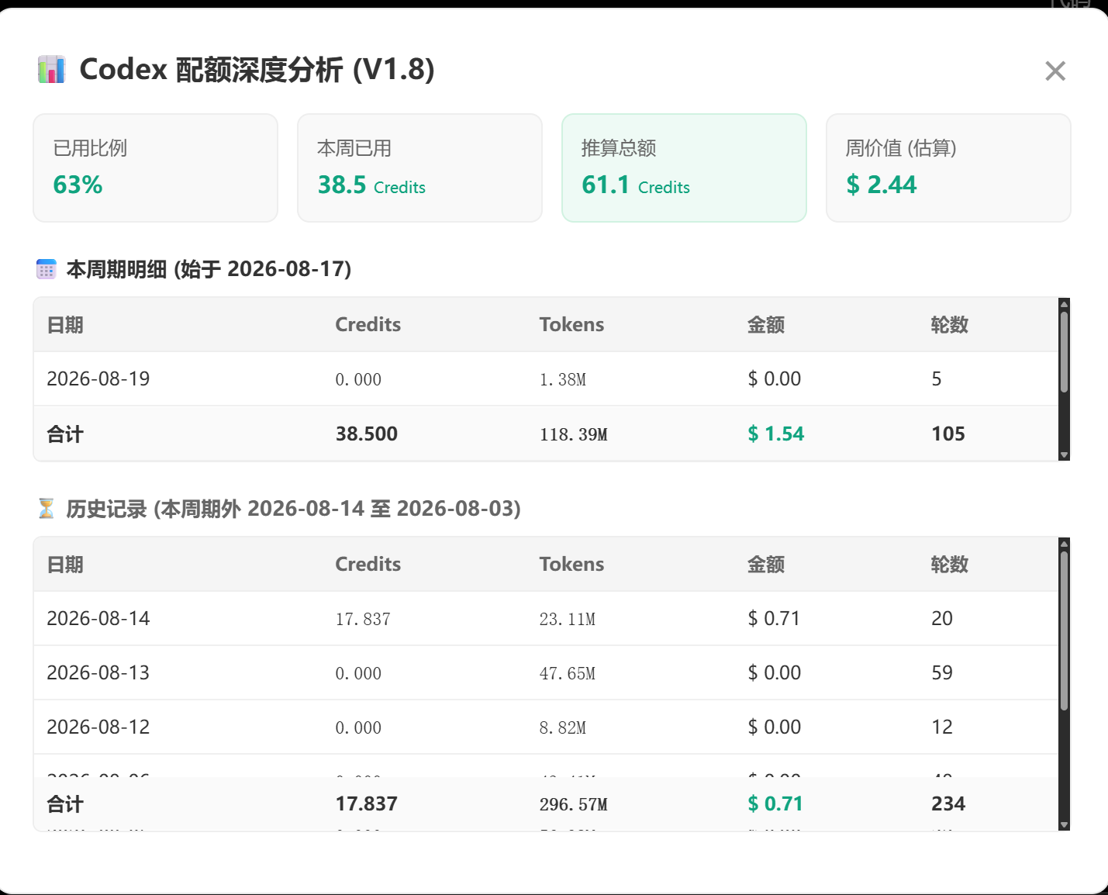Click the 8.82M tokens cell

(563, 727)
